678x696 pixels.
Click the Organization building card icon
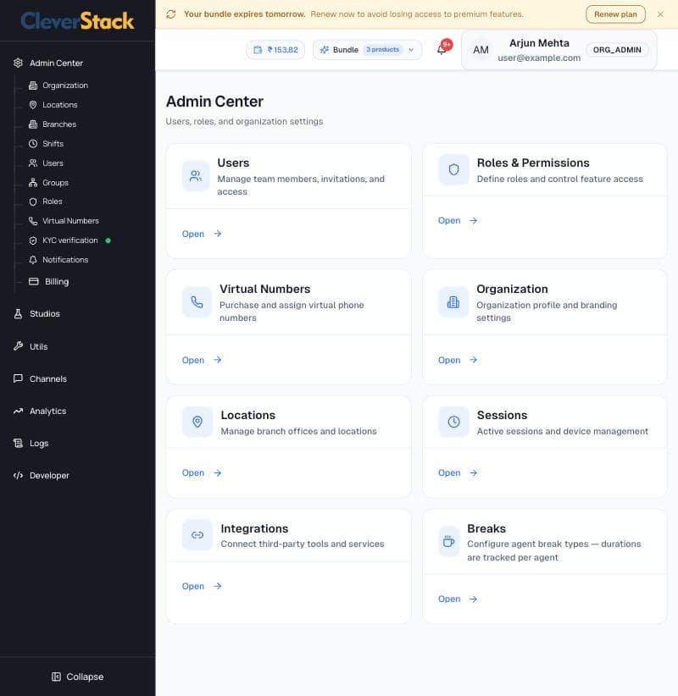pos(453,302)
